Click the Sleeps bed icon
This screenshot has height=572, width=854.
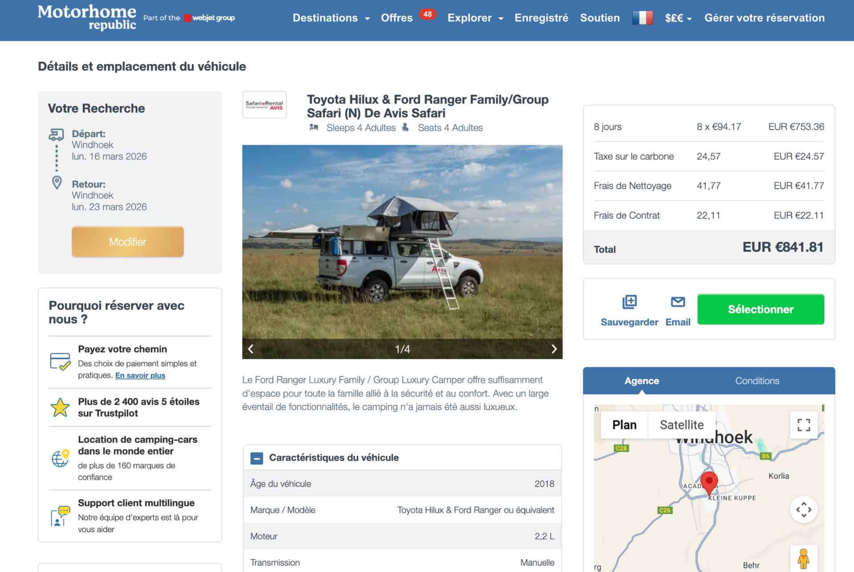coord(314,128)
